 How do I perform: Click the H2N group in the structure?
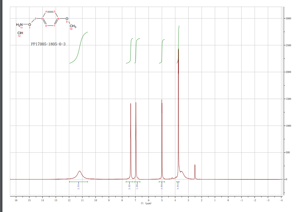(x=20, y=25)
